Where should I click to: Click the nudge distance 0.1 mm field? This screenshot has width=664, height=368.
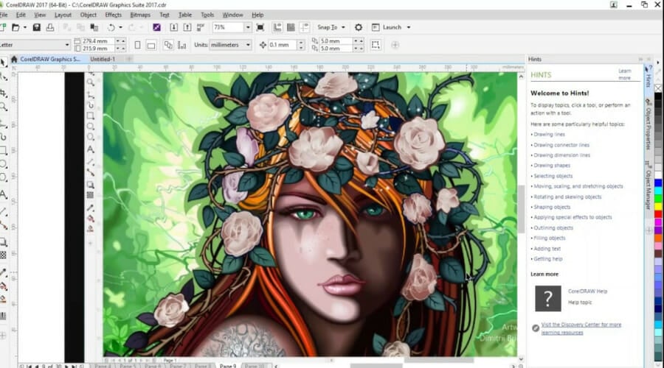pos(282,45)
